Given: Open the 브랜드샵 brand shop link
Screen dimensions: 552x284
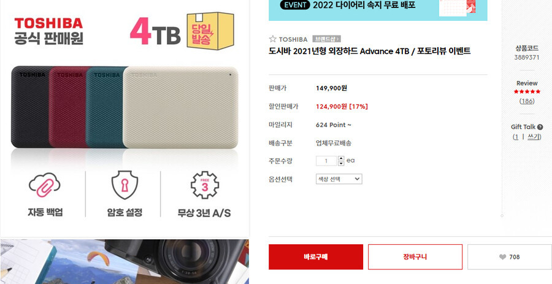Looking at the screenshot, I should click(326, 39).
